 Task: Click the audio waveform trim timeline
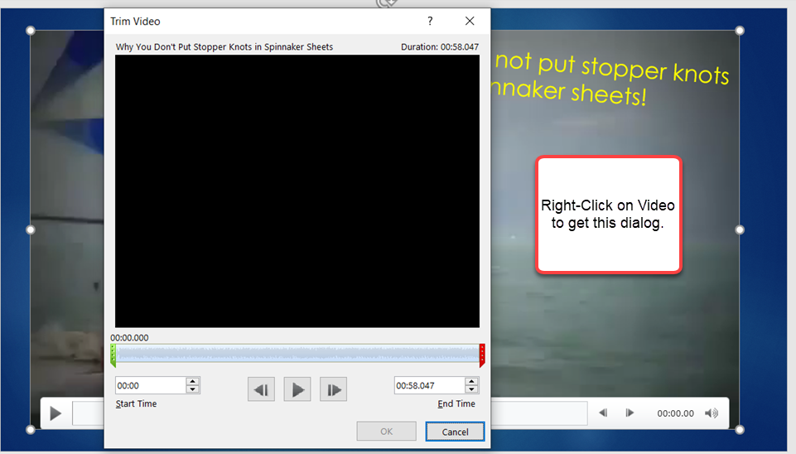click(x=297, y=354)
